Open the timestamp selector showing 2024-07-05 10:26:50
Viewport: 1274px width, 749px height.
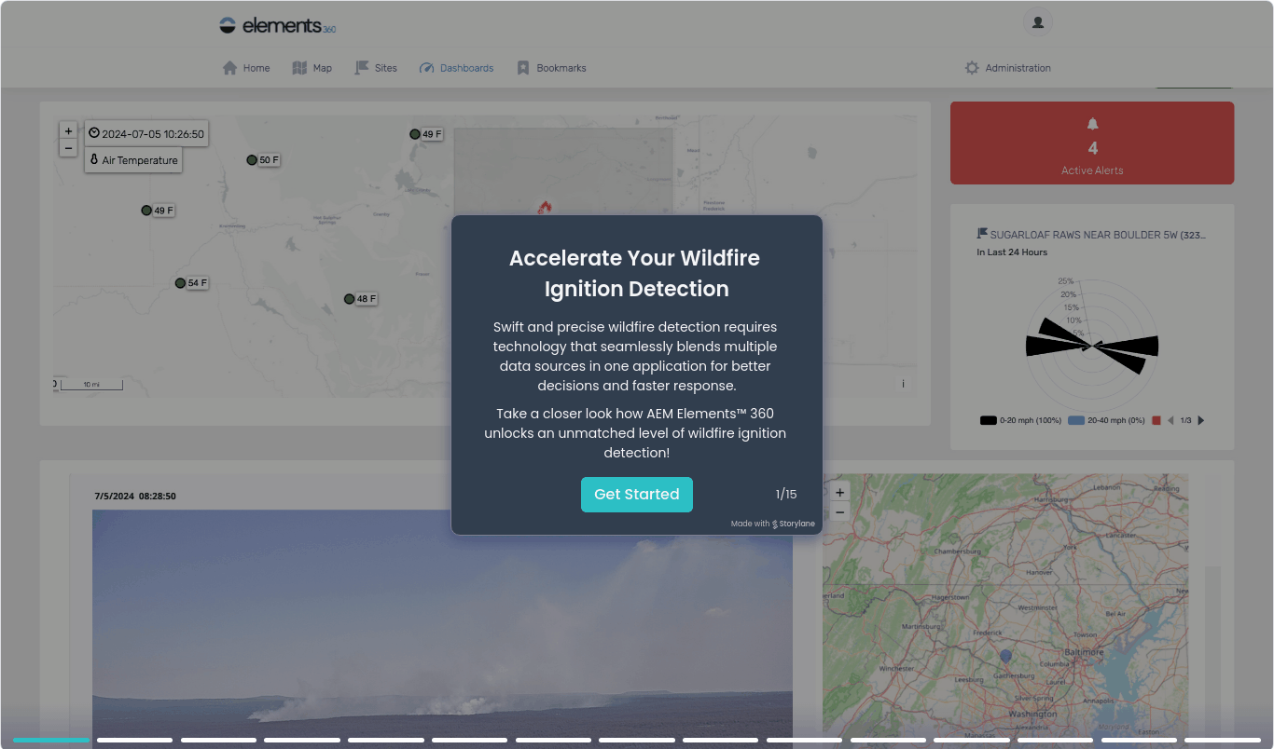[x=145, y=132]
